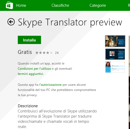
Task: Click the Windows Store bag logo
Action: click(9, 5)
